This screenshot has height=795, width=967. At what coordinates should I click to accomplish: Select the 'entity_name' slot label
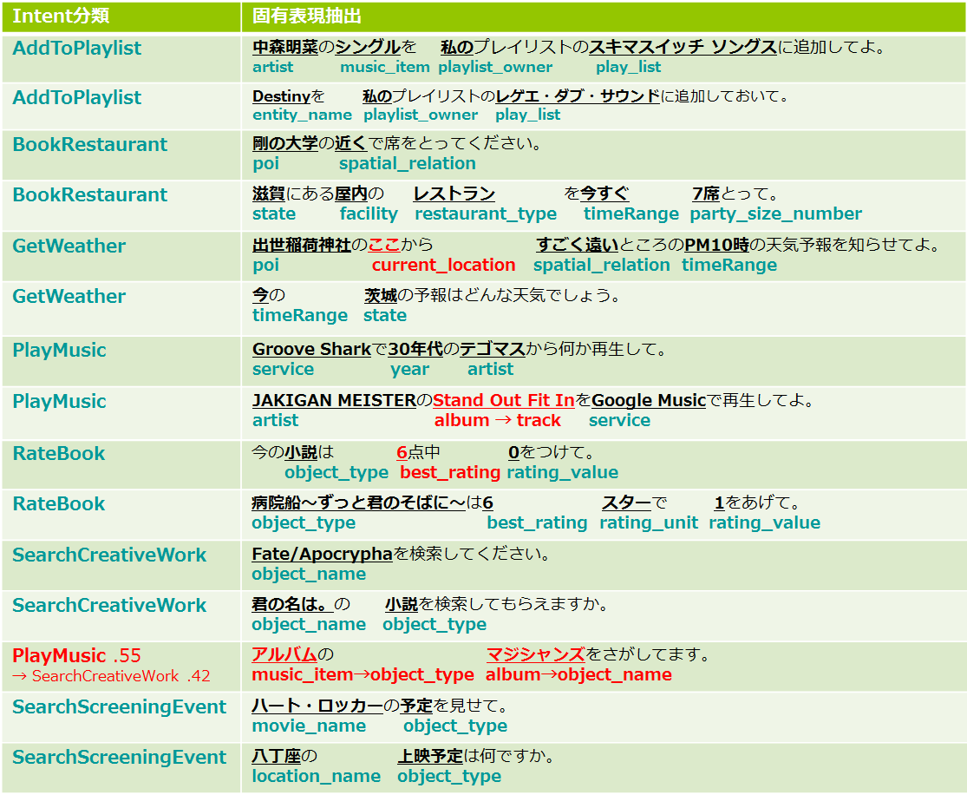coord(302,115)
